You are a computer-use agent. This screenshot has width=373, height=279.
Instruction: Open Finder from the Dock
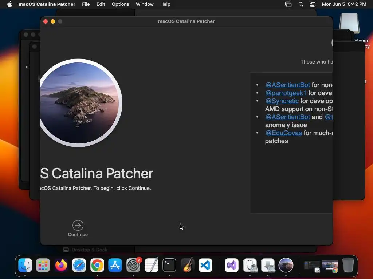coord(25,265)
